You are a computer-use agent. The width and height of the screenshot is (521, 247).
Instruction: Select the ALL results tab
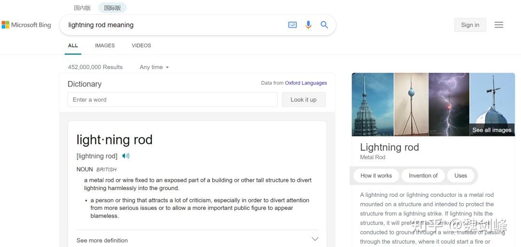[73, 45]
